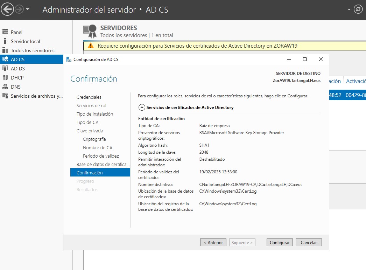Image resolution: width=366 pixels, height=270 pixels.
Task: Select Todos los servidores in sidebar
Action: coord(33,50)
